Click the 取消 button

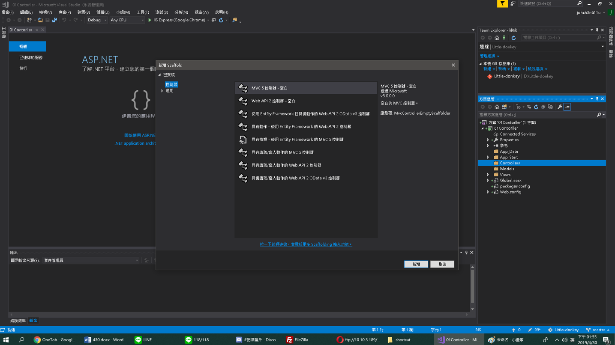[x=442, y=264]
